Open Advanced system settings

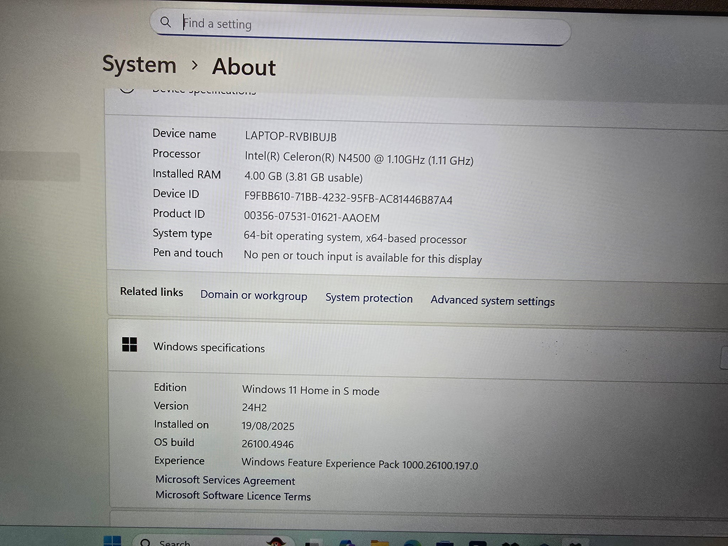[492, 301]
